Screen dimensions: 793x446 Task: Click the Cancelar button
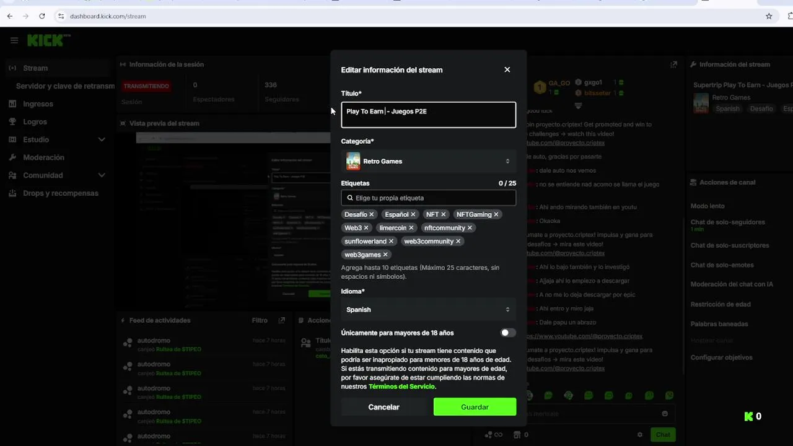click(x=383, y=407)
